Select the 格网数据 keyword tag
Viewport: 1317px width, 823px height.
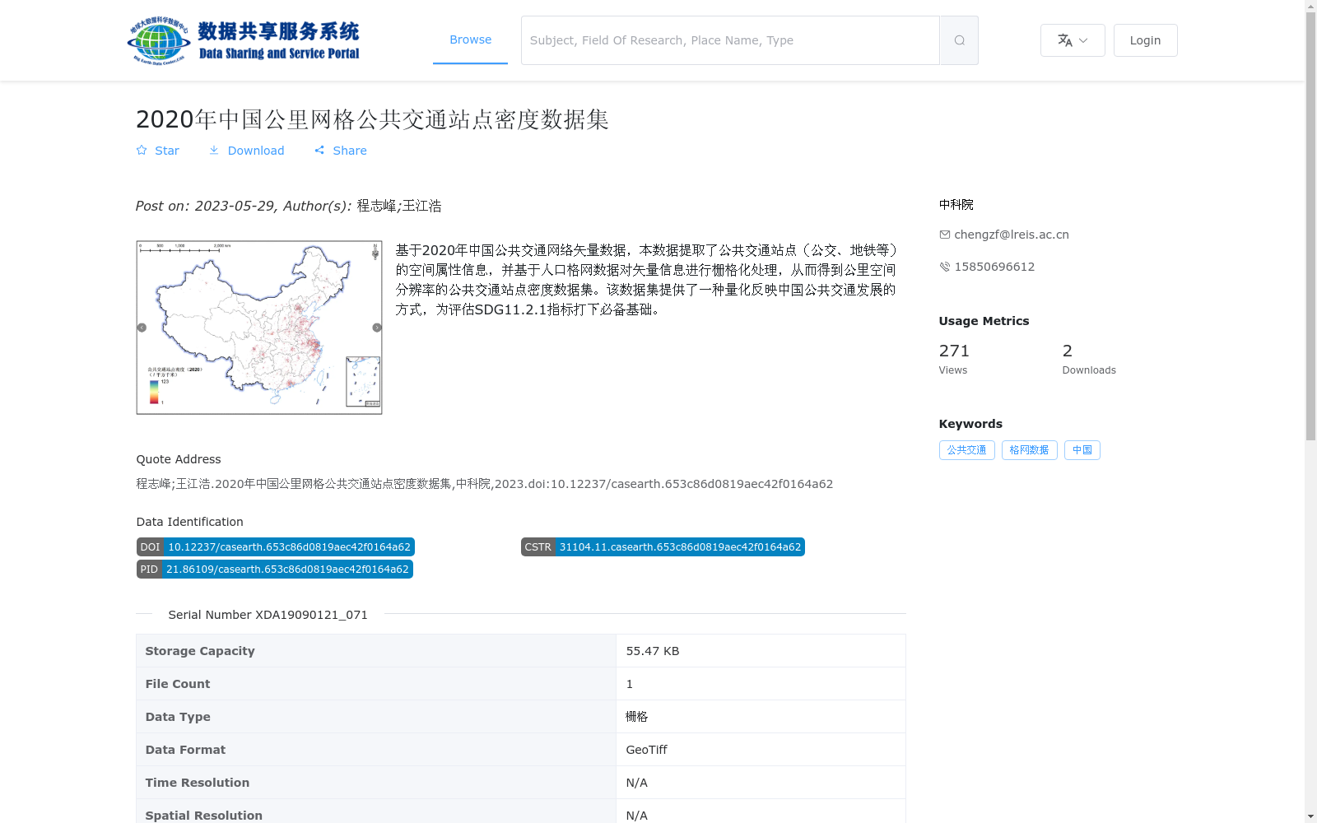(x=1029, y=450)
